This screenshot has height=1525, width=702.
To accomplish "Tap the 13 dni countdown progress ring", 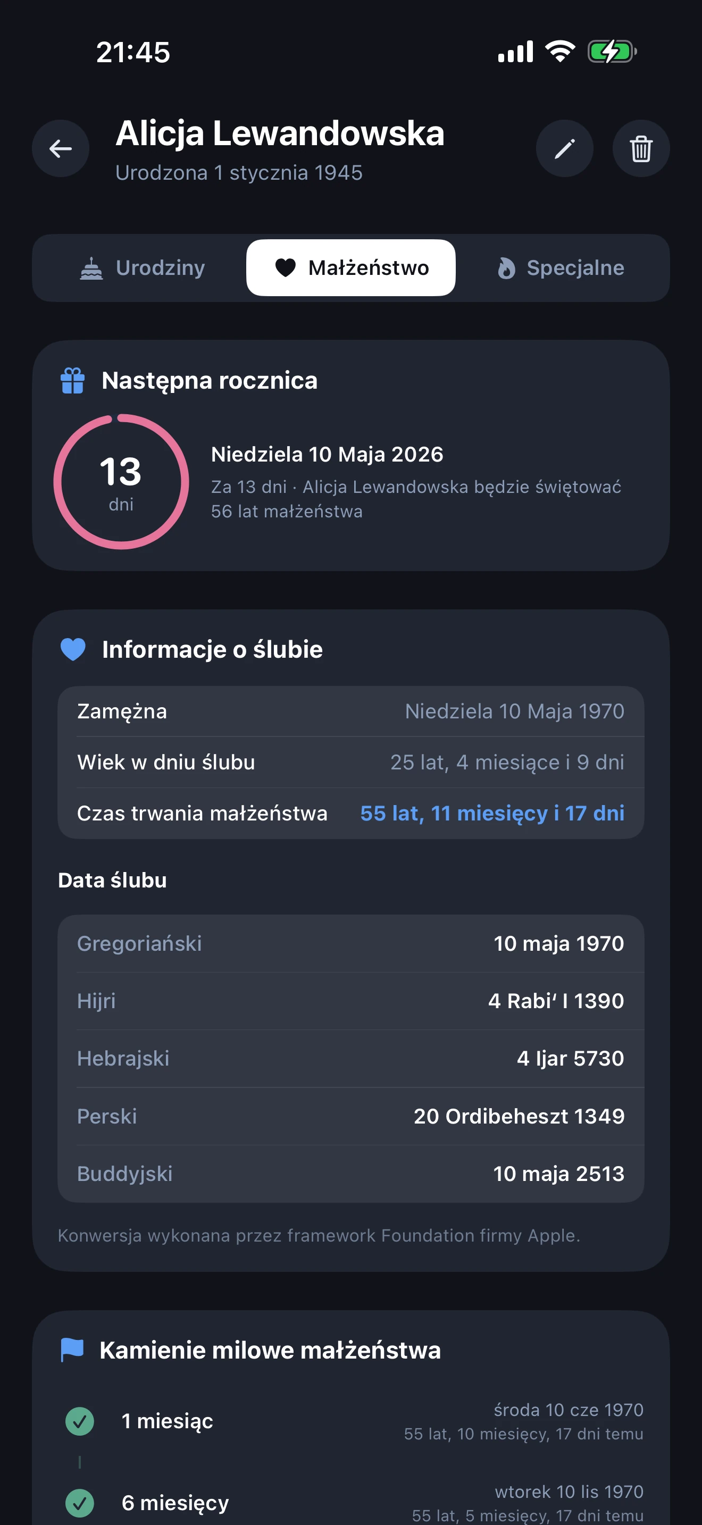I will [121, 482].
